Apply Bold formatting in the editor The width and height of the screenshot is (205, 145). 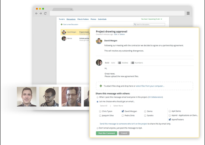pos(107,63)
